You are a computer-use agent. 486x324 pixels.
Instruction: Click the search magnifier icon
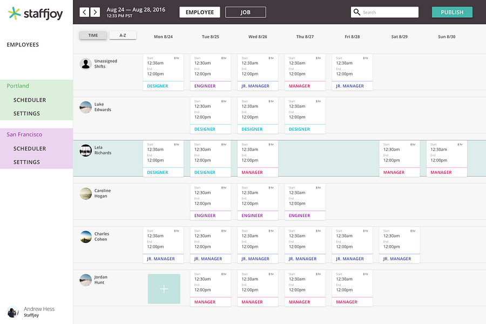point(357,12)
